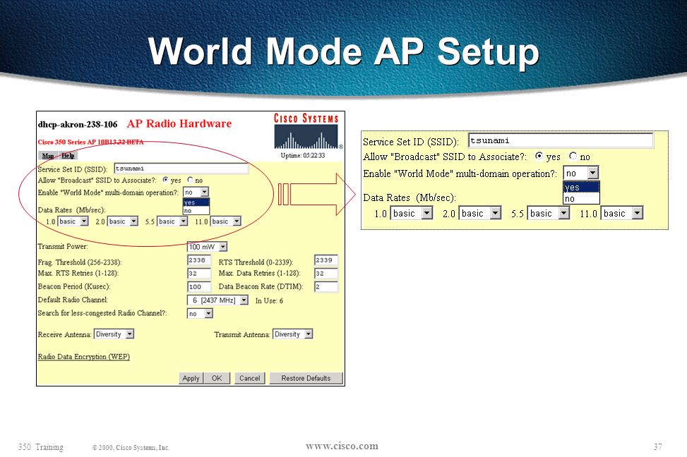This screenshot has width=687, height=457.
Task: Click the Data Beacon Rate (DTIM) field
Action: pyautogui.click(x=326, y=287)
